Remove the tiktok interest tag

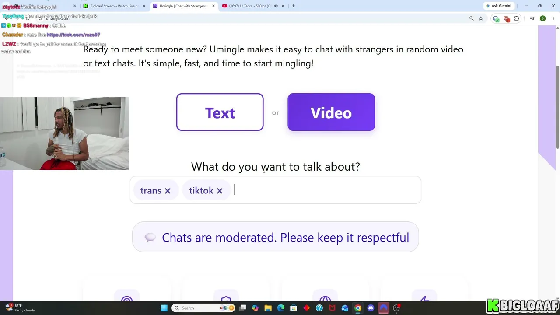click(220, 191)
